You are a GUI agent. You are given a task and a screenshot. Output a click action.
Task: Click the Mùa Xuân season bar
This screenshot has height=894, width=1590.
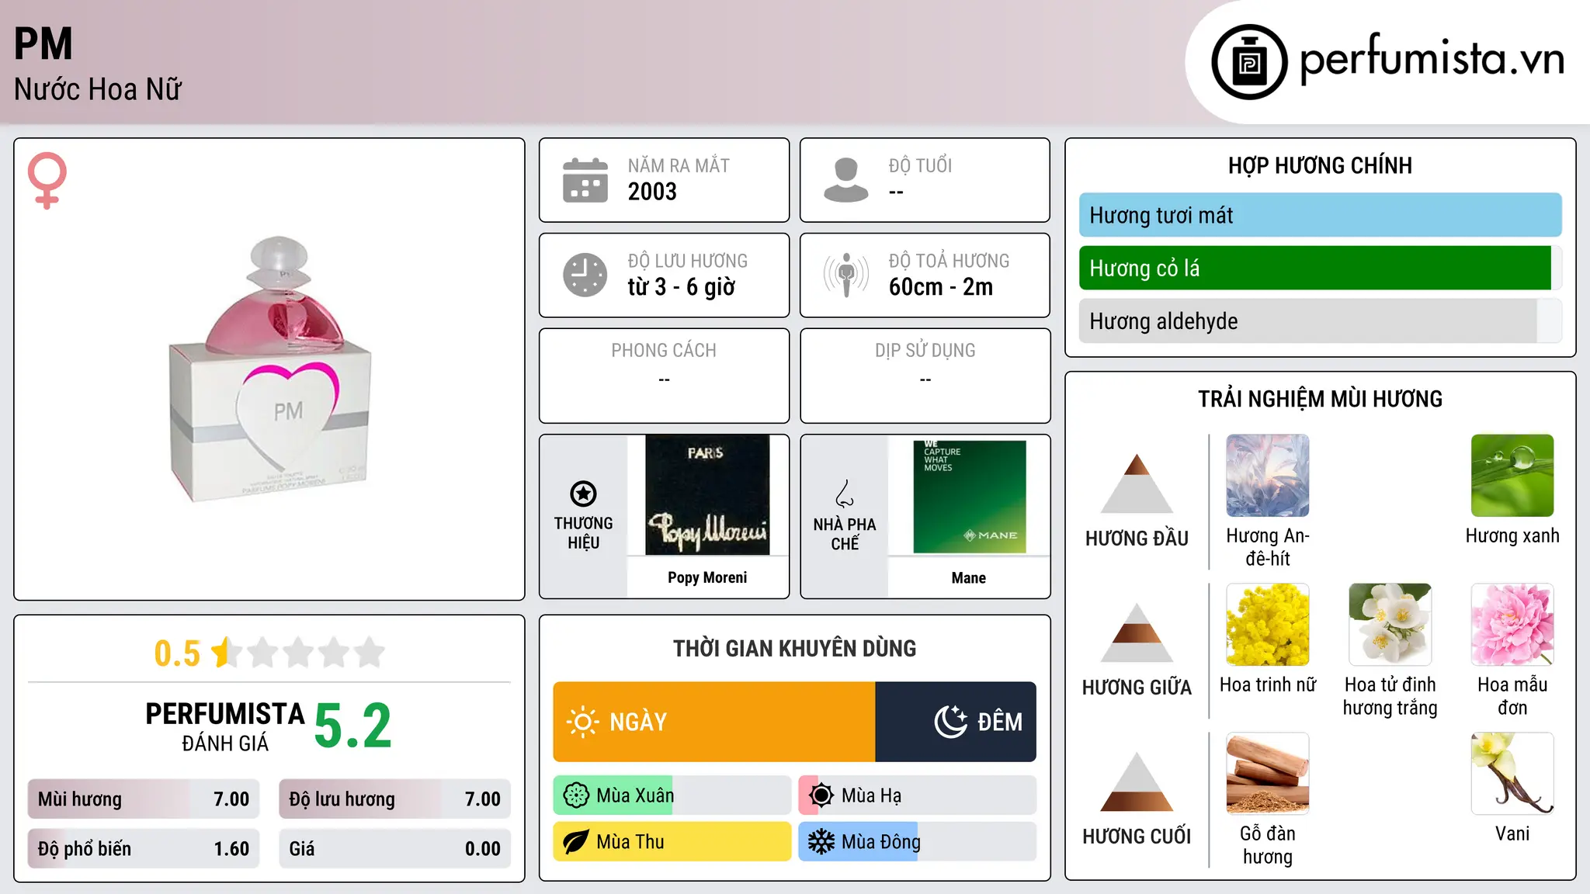click(x=672, y=795)
